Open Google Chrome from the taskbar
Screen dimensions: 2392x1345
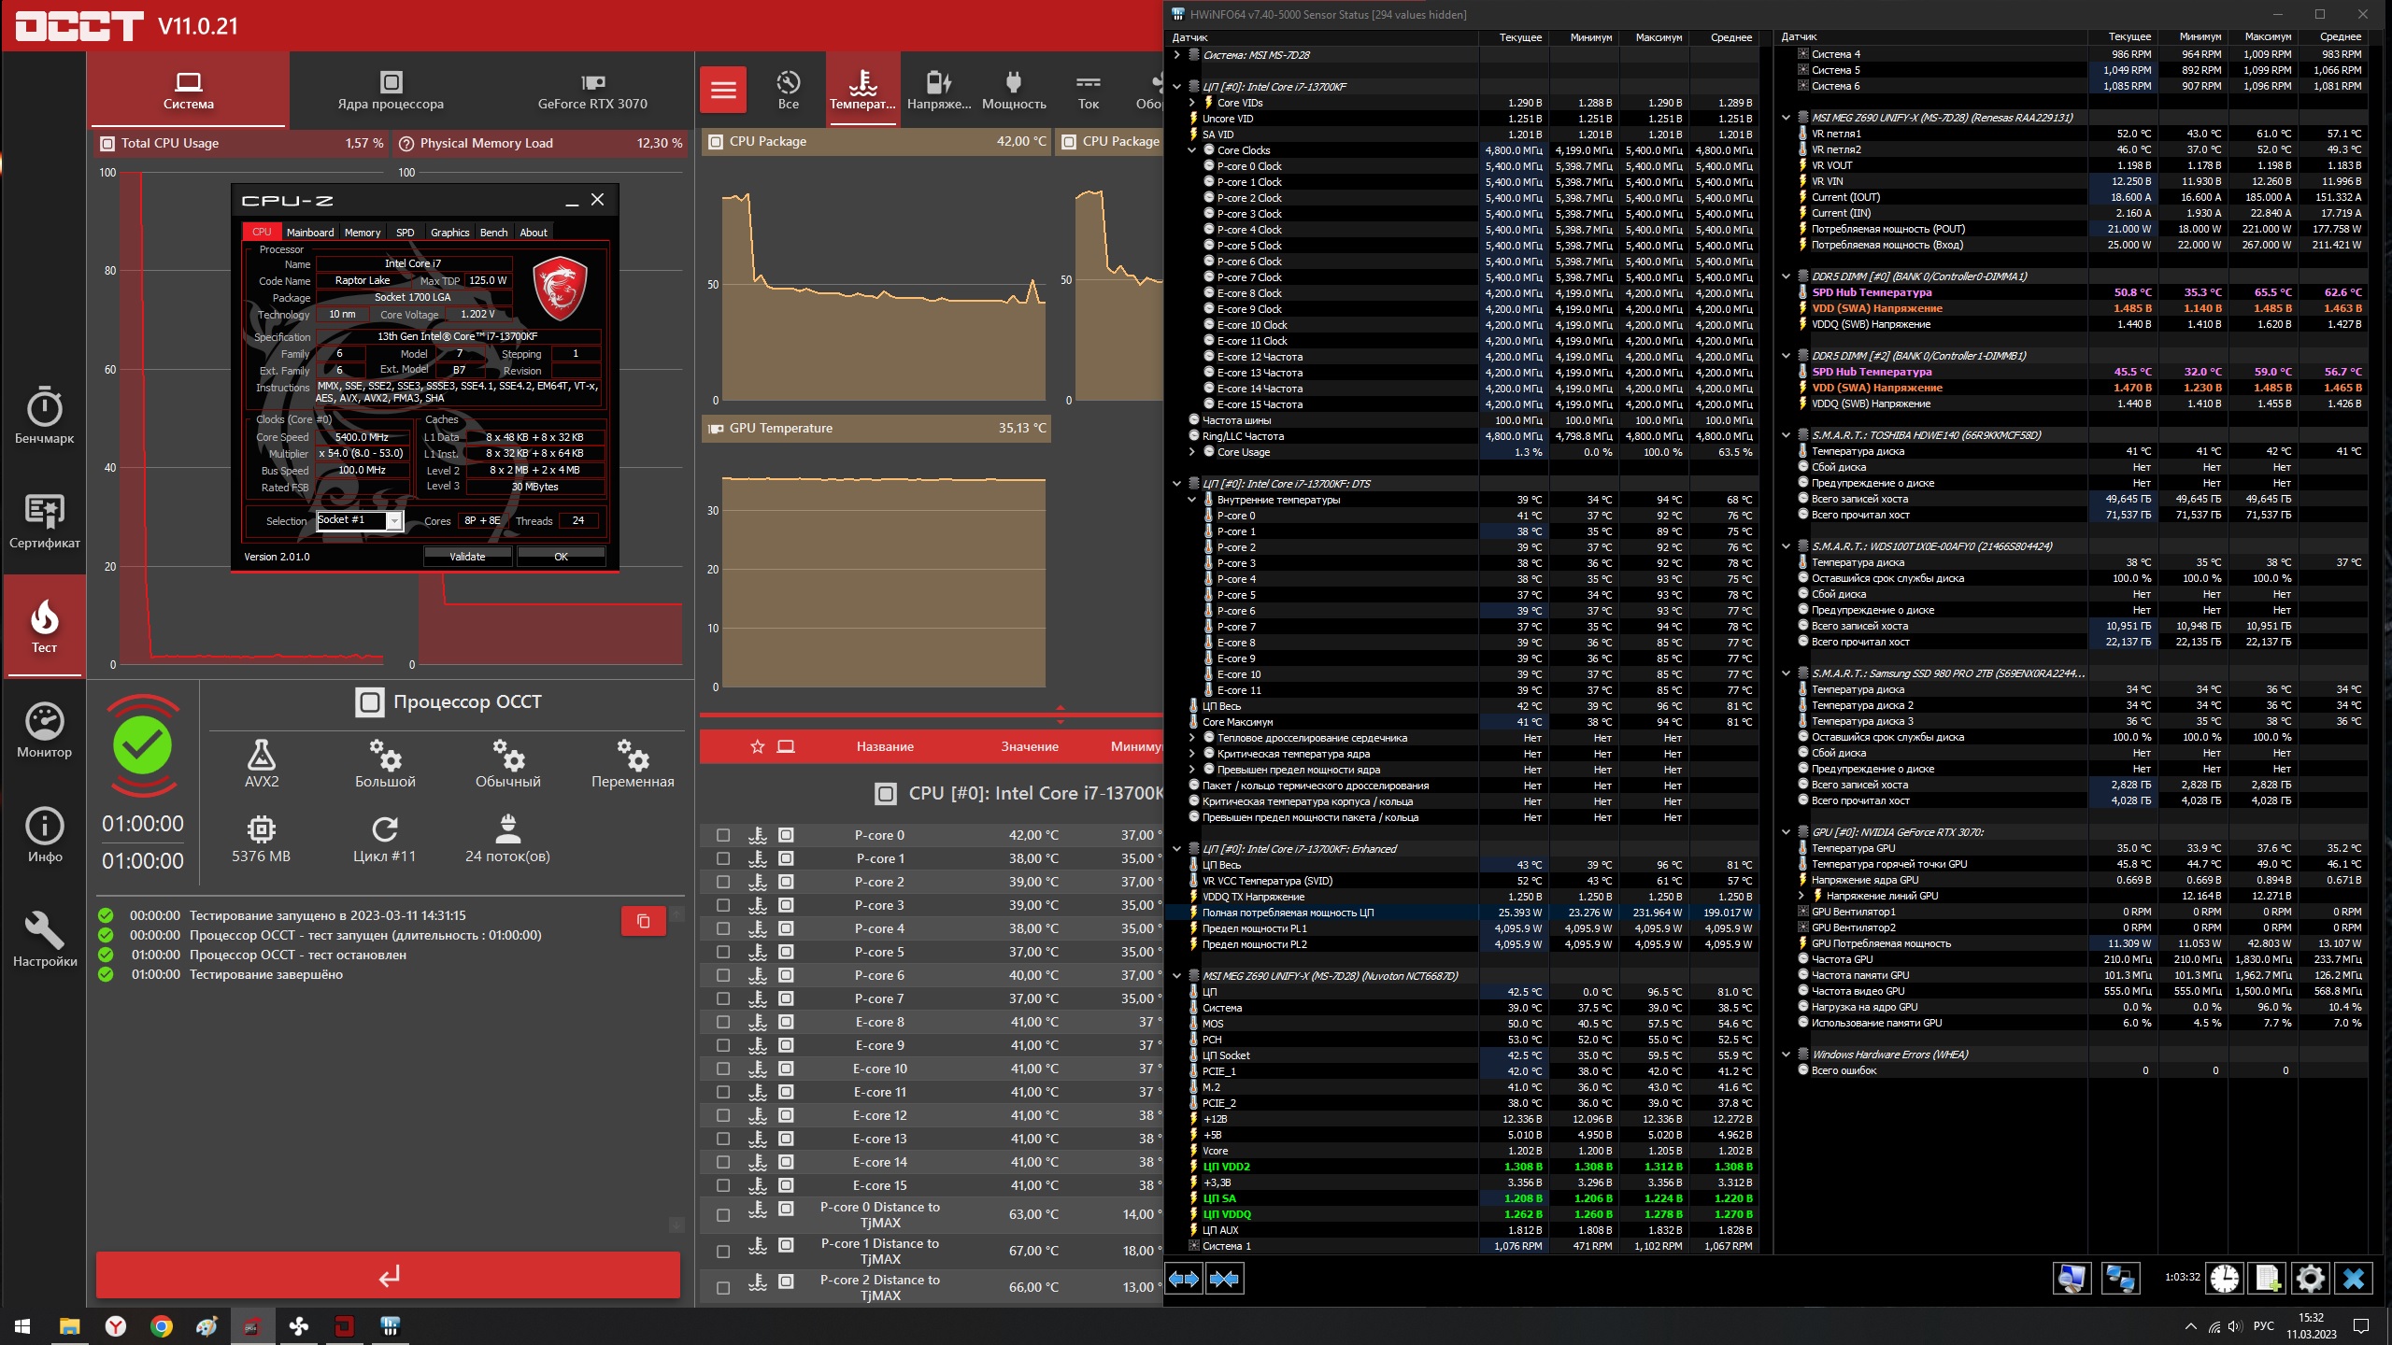(x=162, y=1325)
